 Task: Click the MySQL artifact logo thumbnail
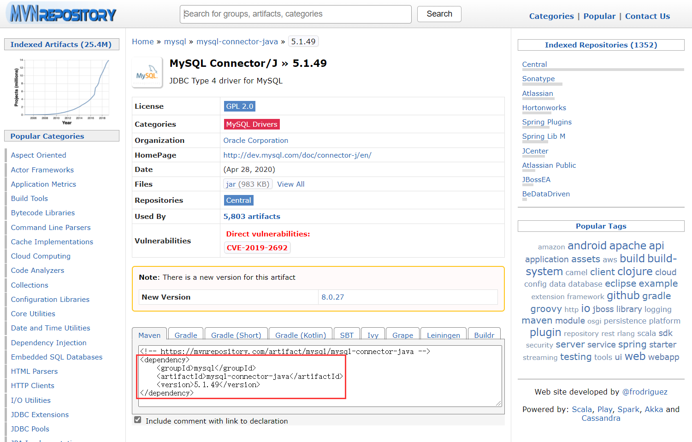[147, 73]
